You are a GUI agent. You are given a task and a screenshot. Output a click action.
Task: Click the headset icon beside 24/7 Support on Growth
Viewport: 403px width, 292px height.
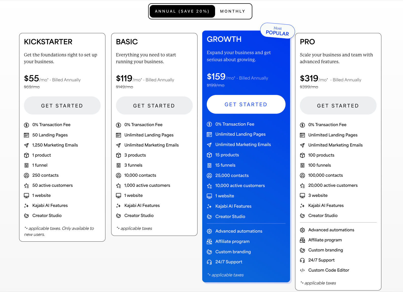click(209, 262)
